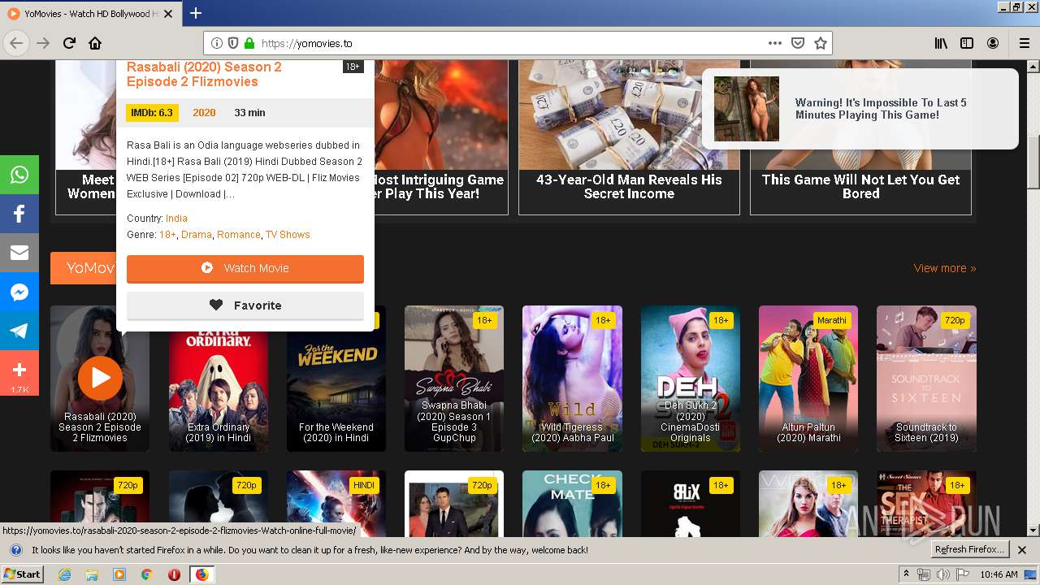
Task: Open Check Mate 18+ poster
Action: pos(572,504)
